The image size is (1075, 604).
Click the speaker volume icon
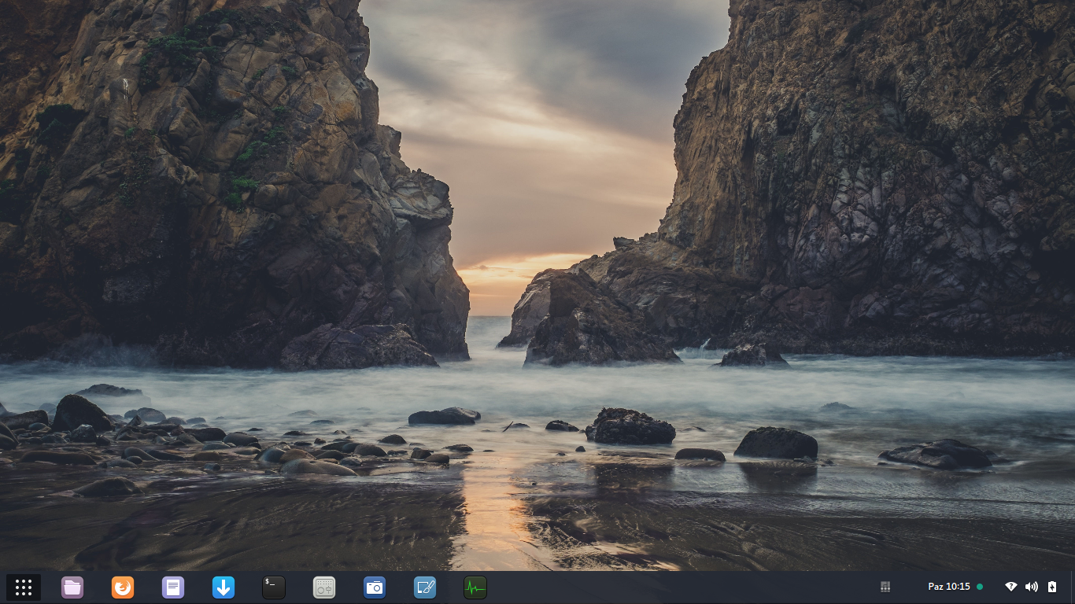pyautogui.click(x=1032, y=587)
